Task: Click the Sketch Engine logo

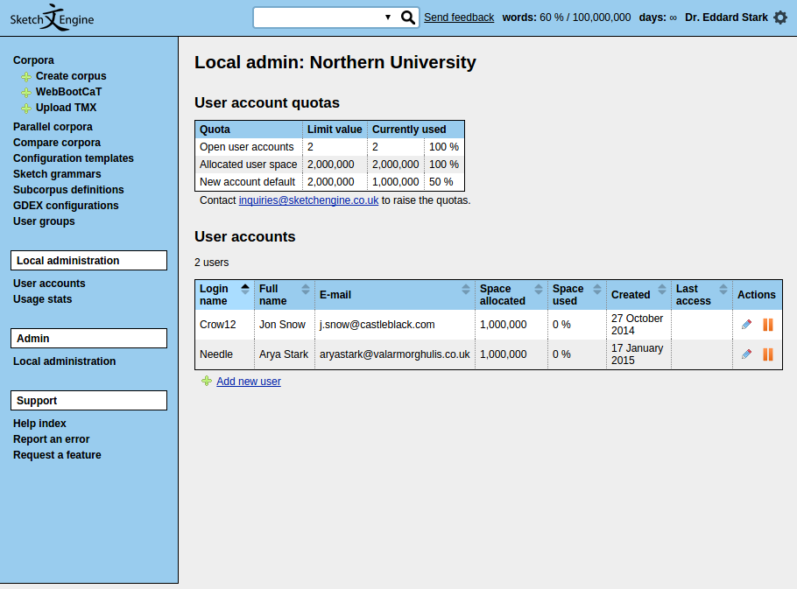Action: [52, 18]
